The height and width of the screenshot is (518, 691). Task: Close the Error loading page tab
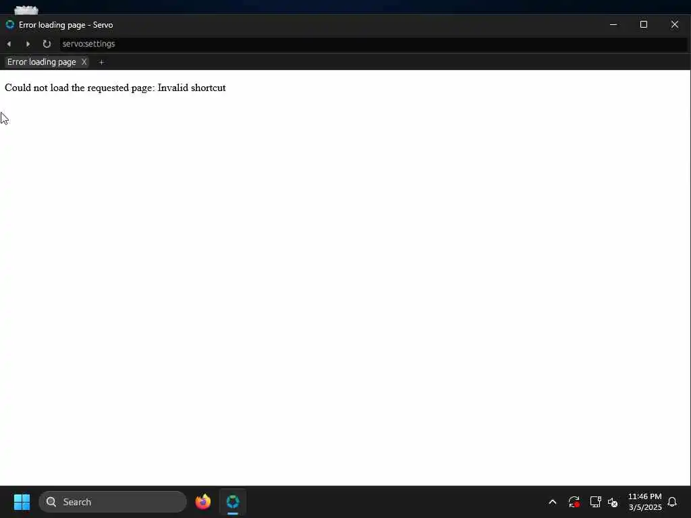[84, 62]
